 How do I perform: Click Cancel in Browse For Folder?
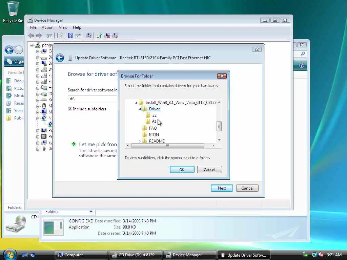[209, 170]
